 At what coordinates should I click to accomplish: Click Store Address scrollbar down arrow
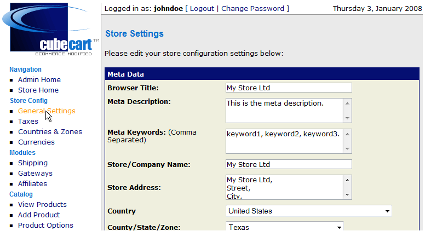(x=347, y=195)
